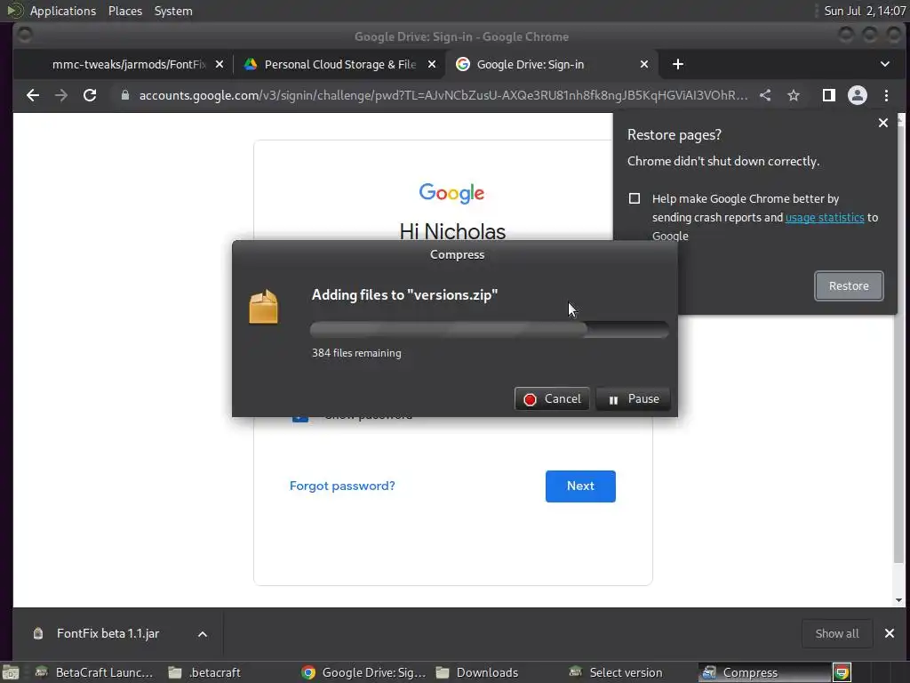Screen dimensions: 910x683
Task: Click the 'Hi Nicholas' heading
Action: tap(452, 232)
